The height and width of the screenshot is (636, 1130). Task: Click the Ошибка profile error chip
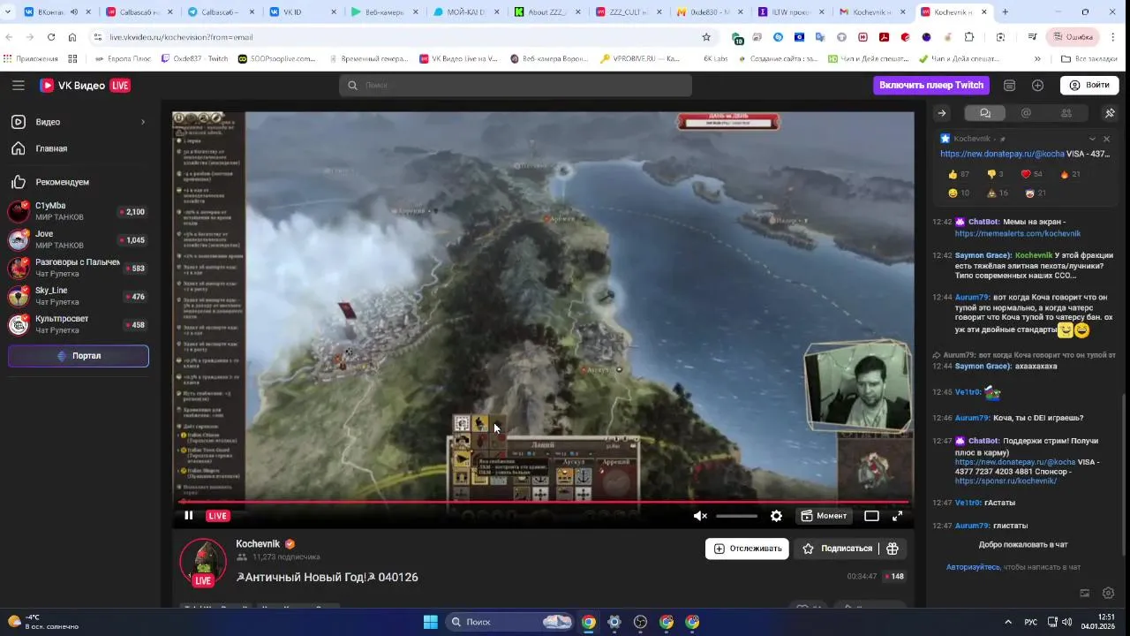pos(1073,37)
